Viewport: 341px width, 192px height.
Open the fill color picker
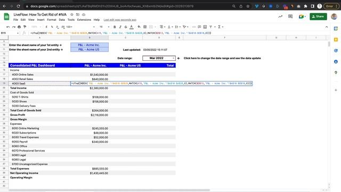(139, 27)
